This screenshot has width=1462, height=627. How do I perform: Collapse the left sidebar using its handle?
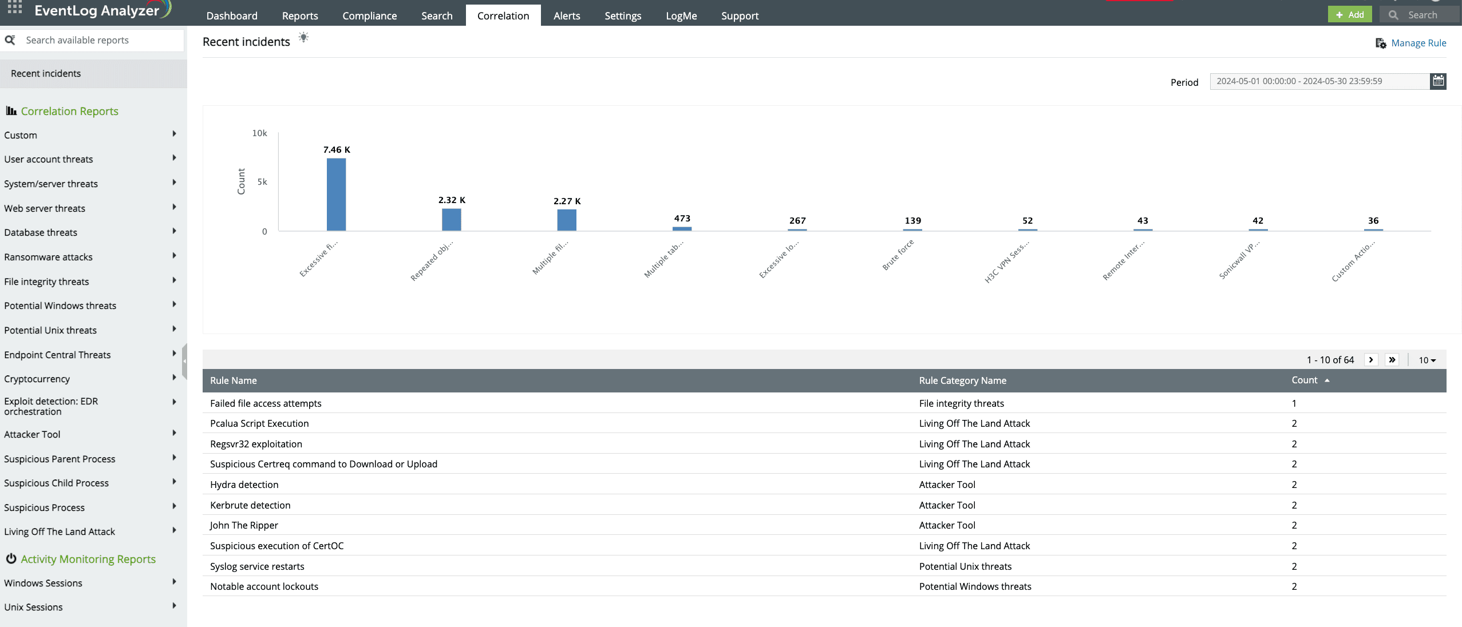coord(184,362)
